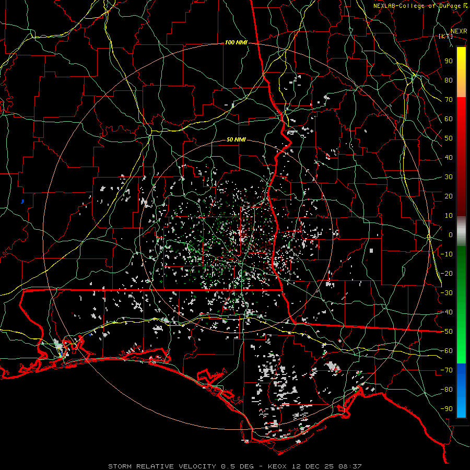Click the STORM RELATIVE VELOCITY caption text
Image resolution: width=470 pixels, height=470 pixels.
tap(162, 466)
